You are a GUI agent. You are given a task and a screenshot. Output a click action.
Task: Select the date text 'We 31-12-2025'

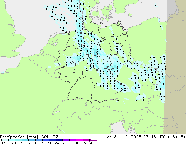[x=124, y=137]
